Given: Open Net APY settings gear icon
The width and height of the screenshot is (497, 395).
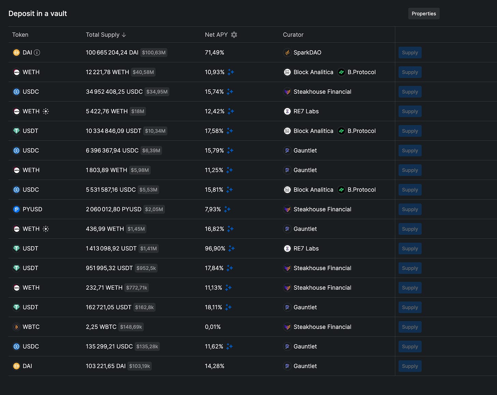Looking at the screenshot, I should tap(234, 35).
